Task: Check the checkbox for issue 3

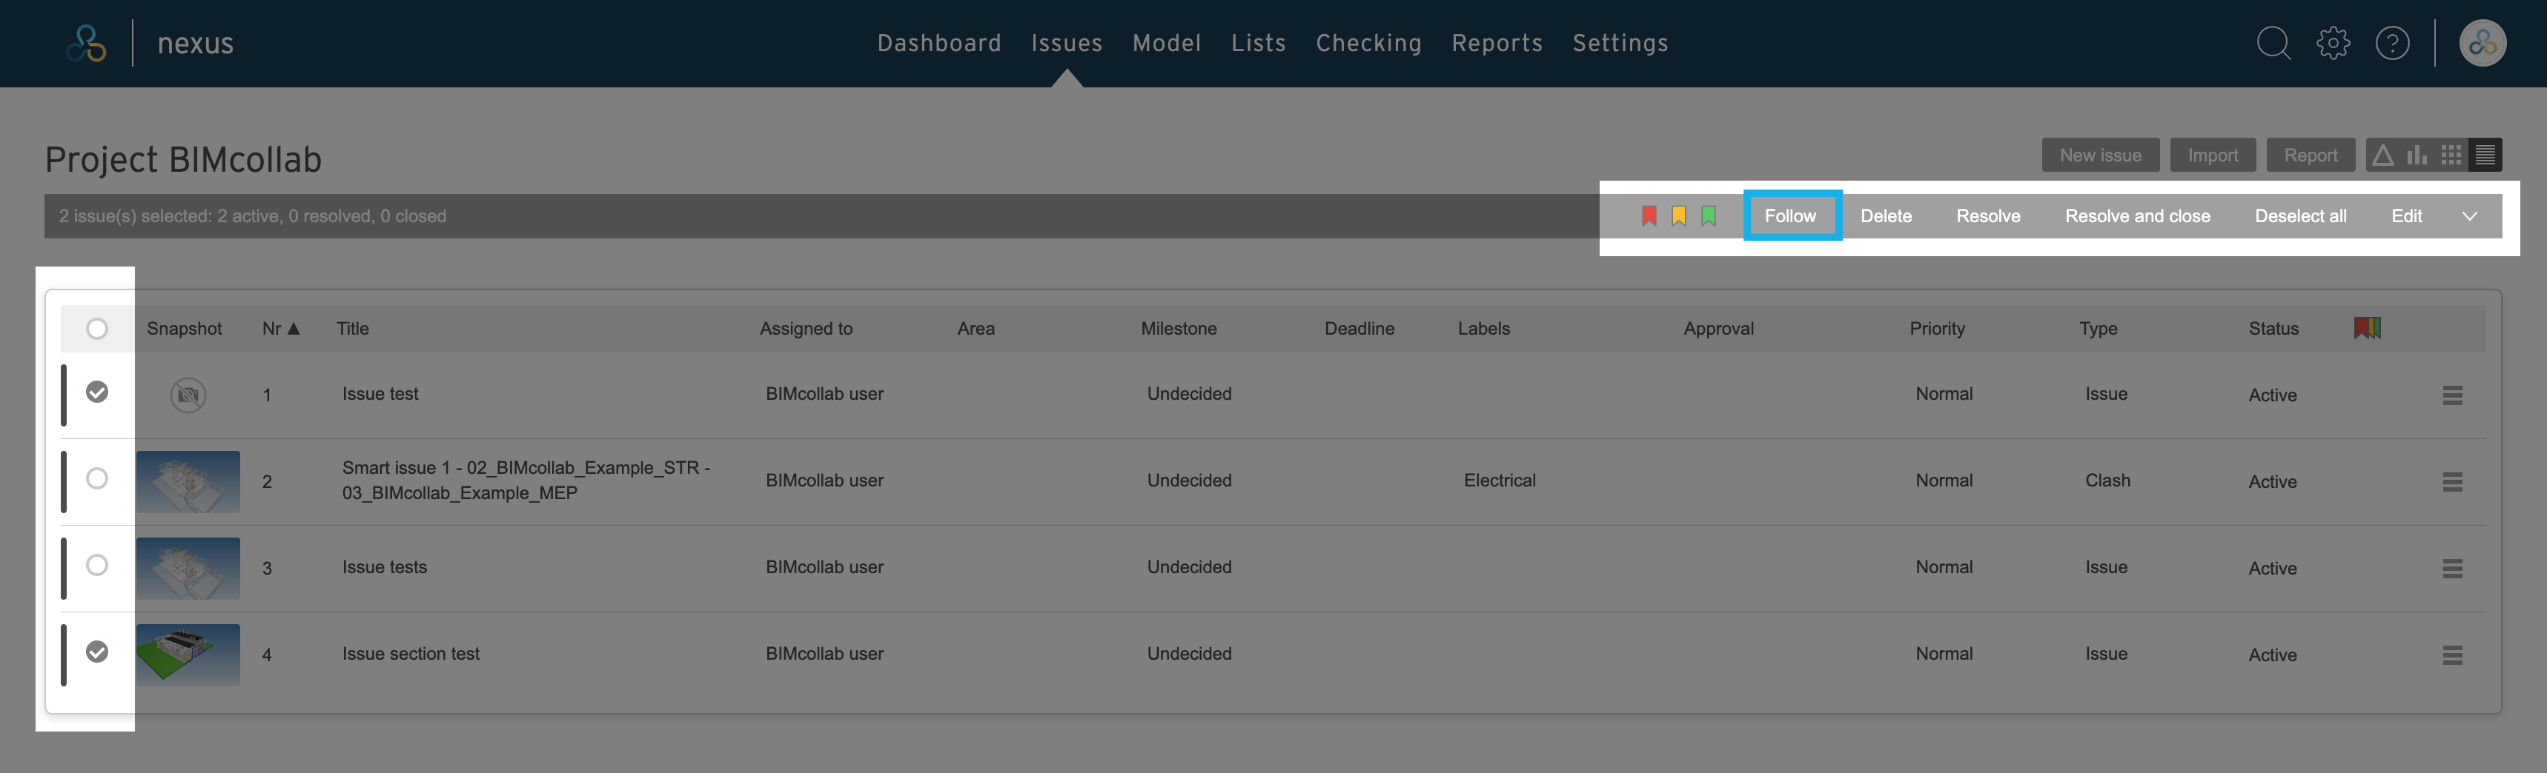Action: click(x=97, y=565)
